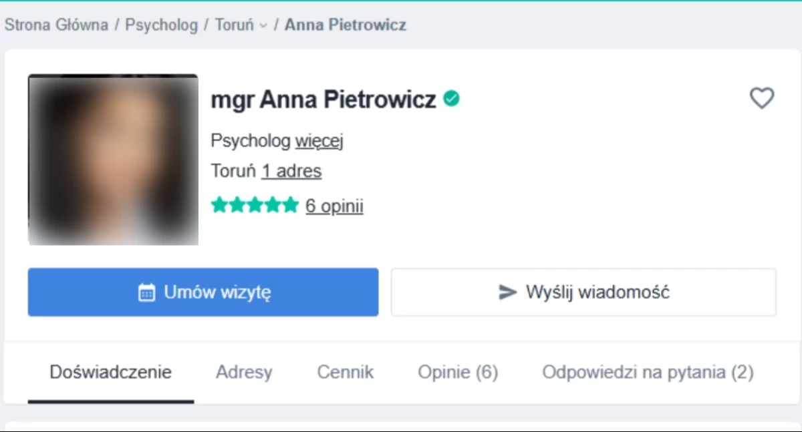Navigate to Strona Główna breadcrumb
This screenshot has height=432, width=802.
[56, 25]
